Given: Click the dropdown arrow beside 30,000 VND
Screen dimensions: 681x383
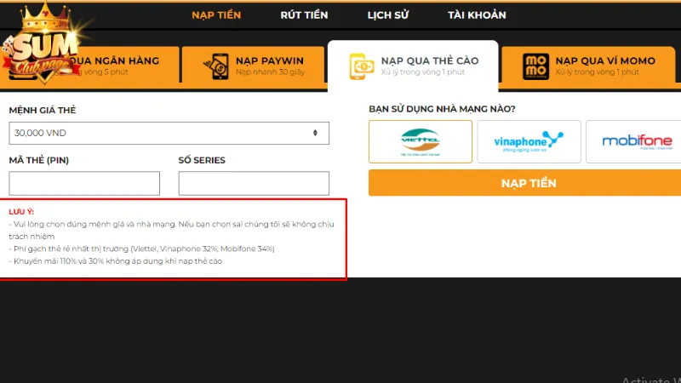Looking at the screenshot, I should tap(315, 133).
